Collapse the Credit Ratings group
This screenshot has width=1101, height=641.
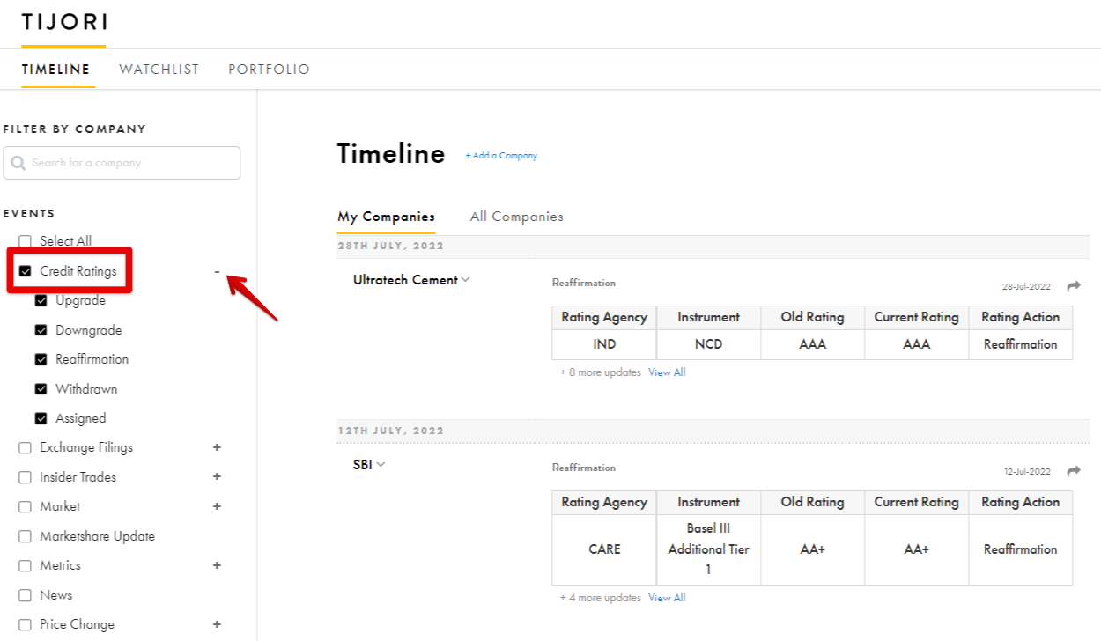[217, 271]
